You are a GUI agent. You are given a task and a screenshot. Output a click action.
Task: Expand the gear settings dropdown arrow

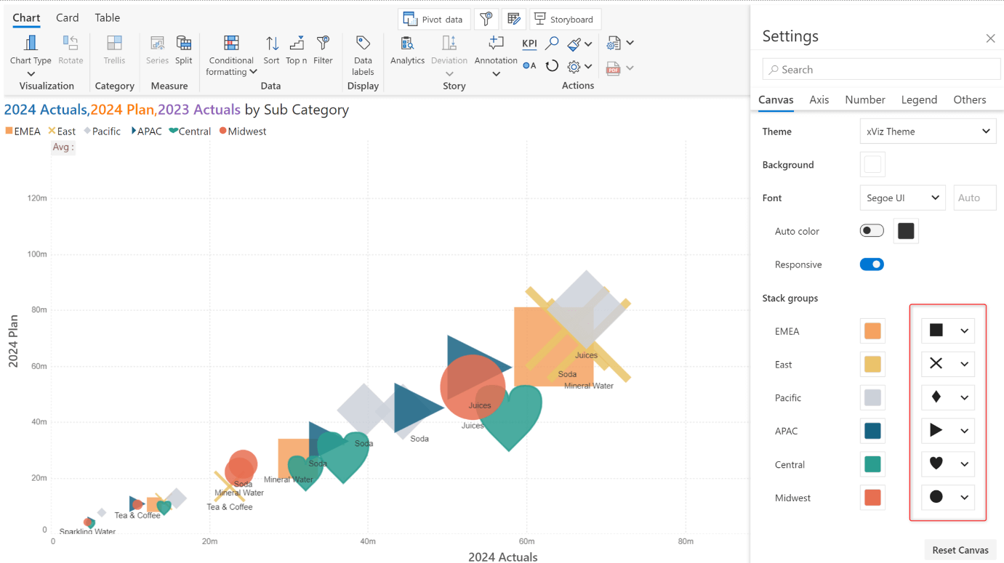[x=588, y=67]
